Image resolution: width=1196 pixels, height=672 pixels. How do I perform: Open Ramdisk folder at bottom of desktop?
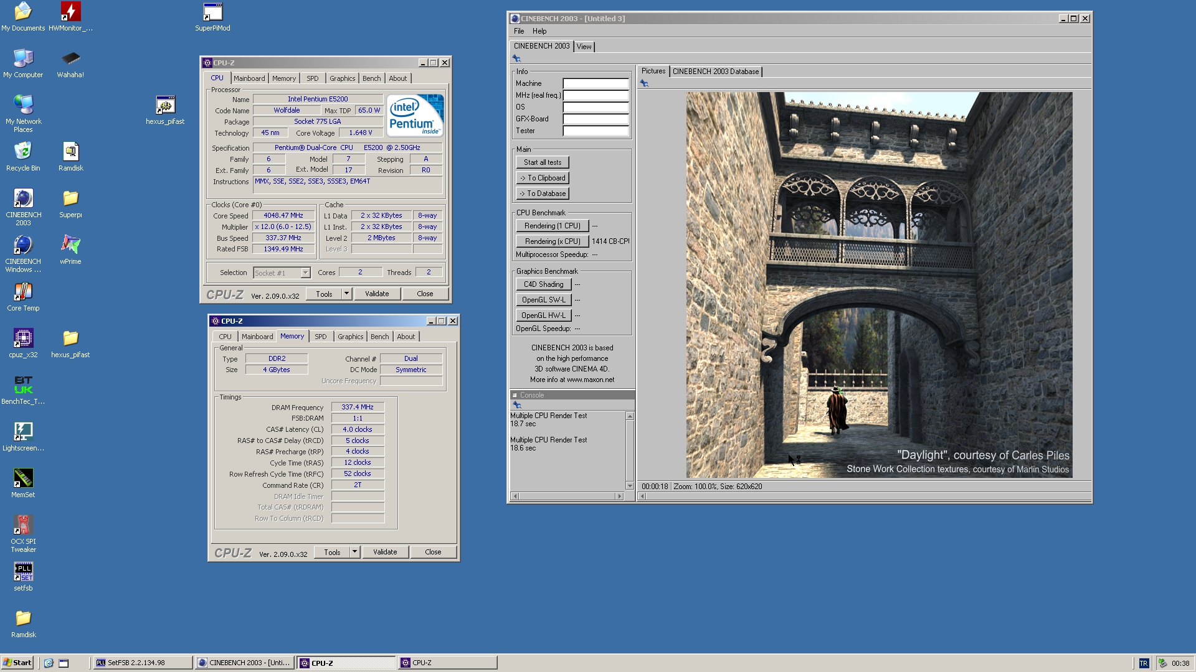[x=23, y=623]
